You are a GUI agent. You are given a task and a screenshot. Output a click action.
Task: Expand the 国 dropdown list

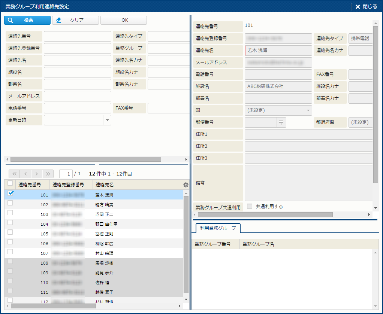pos(308,110)
